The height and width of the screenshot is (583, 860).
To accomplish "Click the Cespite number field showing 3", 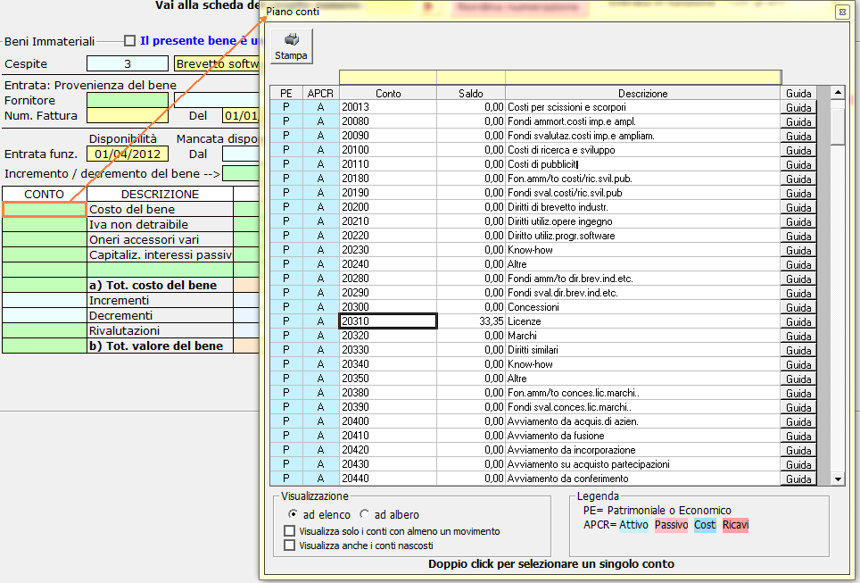I will [128, 63].
